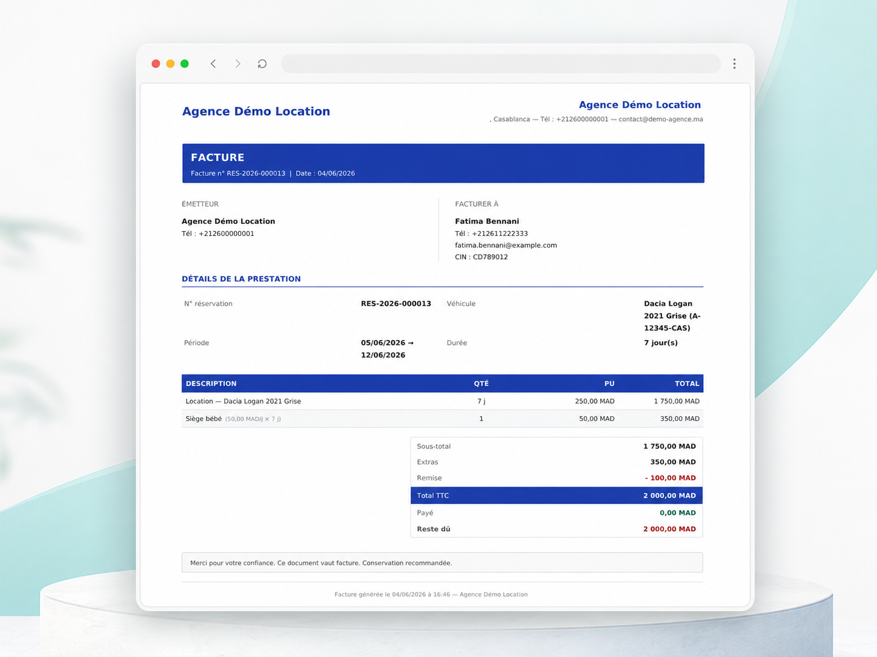Open the three-dot browser menu
877x657 pixels.
pos(734,64)
